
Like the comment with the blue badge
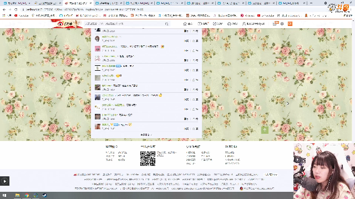(x=196, y=70)
